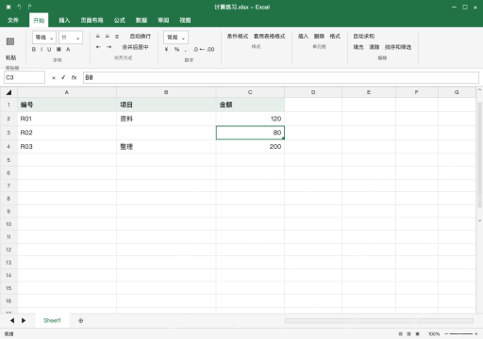Open the number format dropdown 常规
This screenshot has height=339, width=483.
[x=175, y=38]
